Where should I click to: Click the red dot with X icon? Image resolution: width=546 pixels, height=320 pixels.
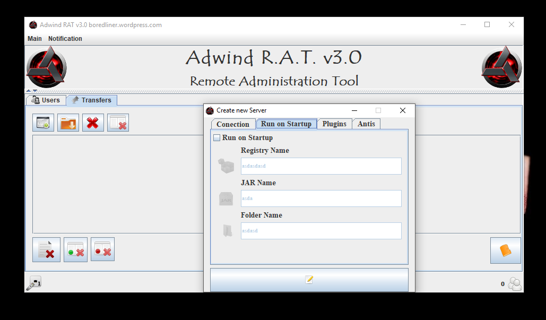[103, 249]
